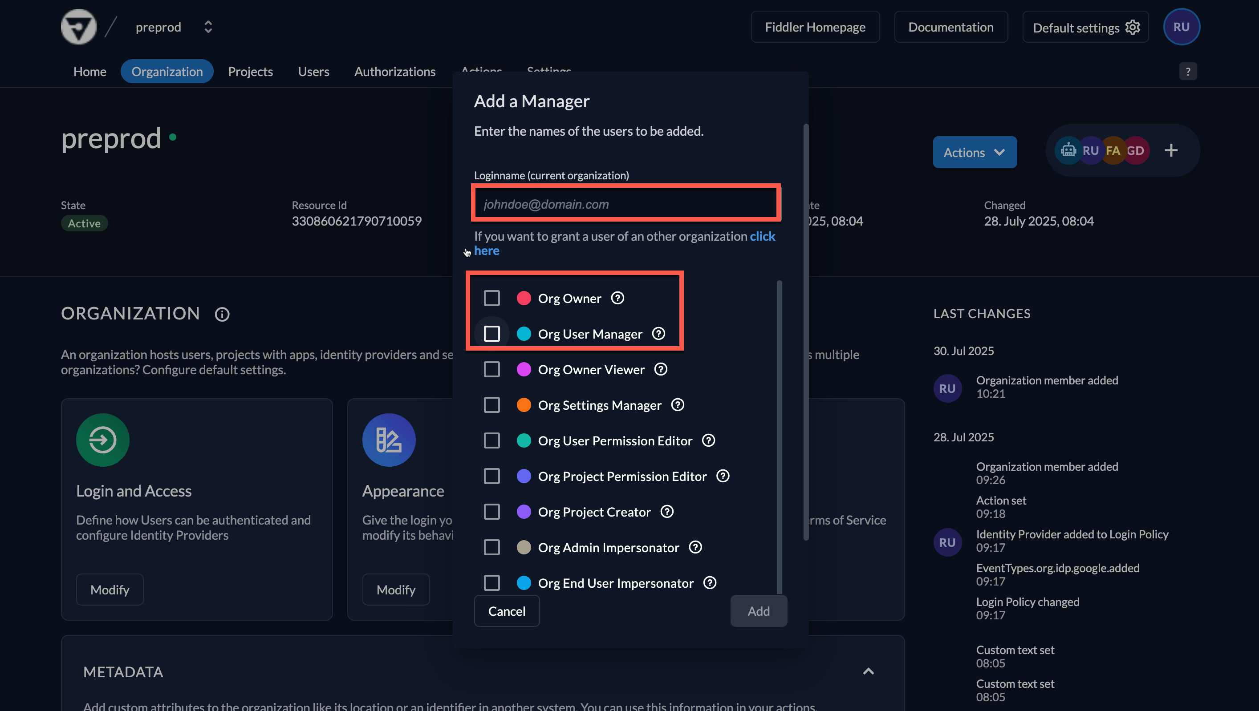Enable the Org Owner role
This screenshot has height=711, width=1259.
(x=491, y=298)
